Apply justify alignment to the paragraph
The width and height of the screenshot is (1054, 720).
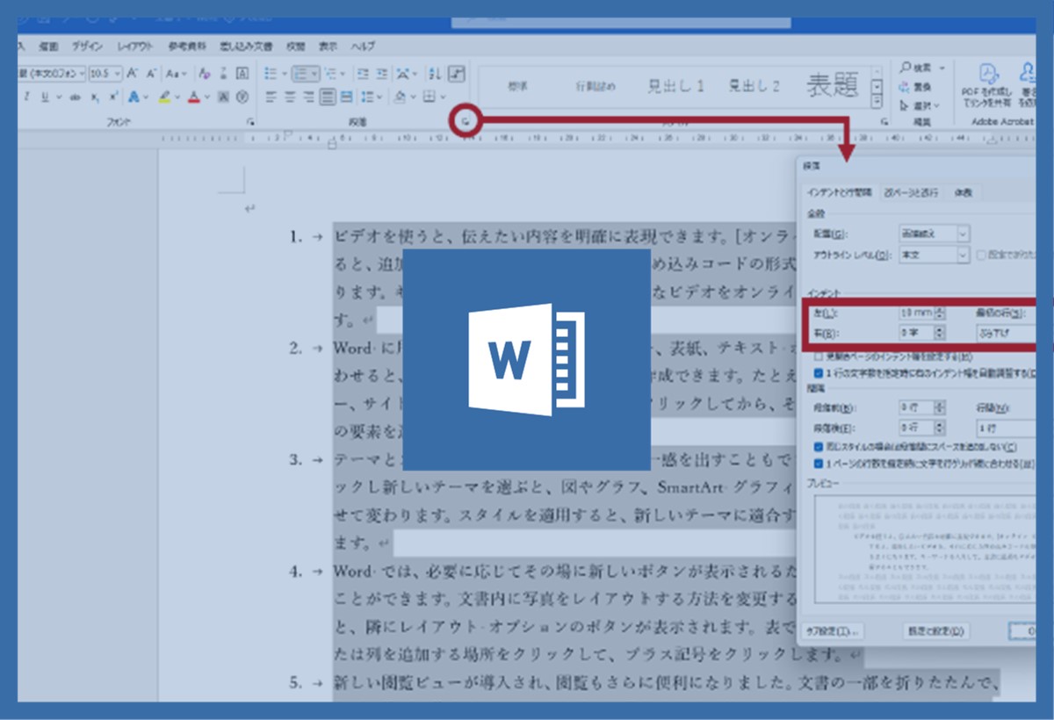(328, 97)
